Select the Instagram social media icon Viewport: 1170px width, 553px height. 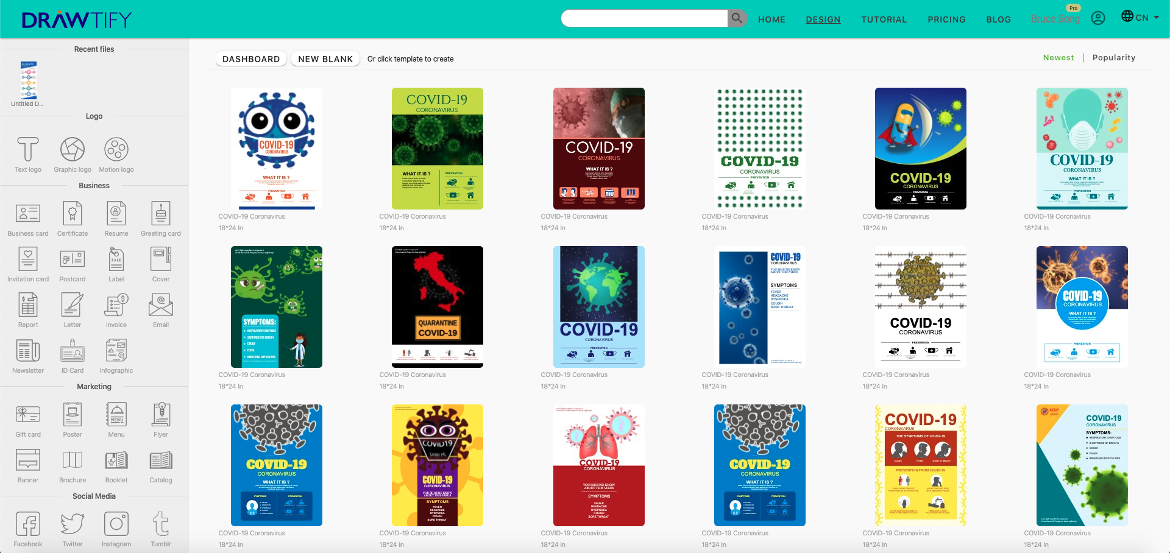click(x=116, y=524)
